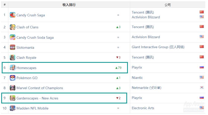This screenshot has height=115, width=208.
Task: Click the Clash of Clans app icon
Action: pos(13,27)
